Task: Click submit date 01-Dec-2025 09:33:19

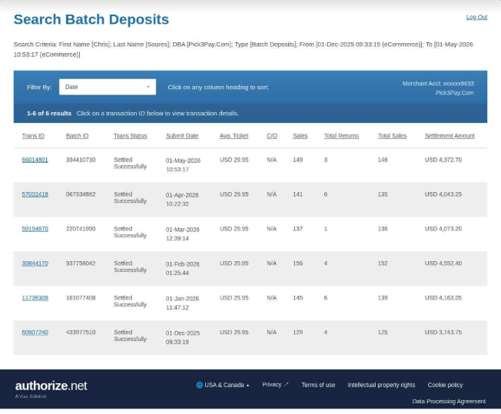Action: tap(183, 337)
